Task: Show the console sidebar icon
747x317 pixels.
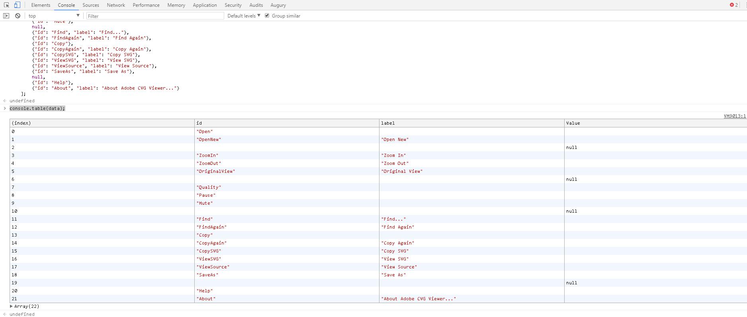Action: point(6,16)
